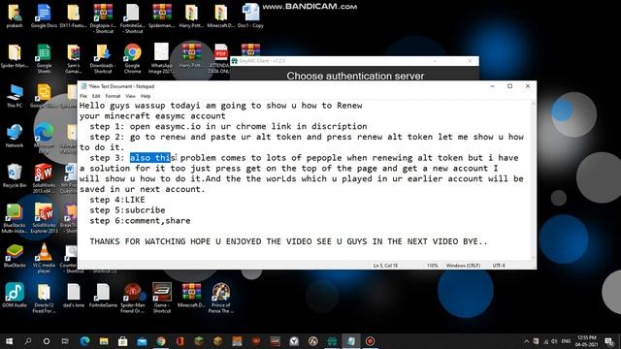Click the 'THANKS FOR WATCHING' line
The image size is (621, 349).
[288, 241]
